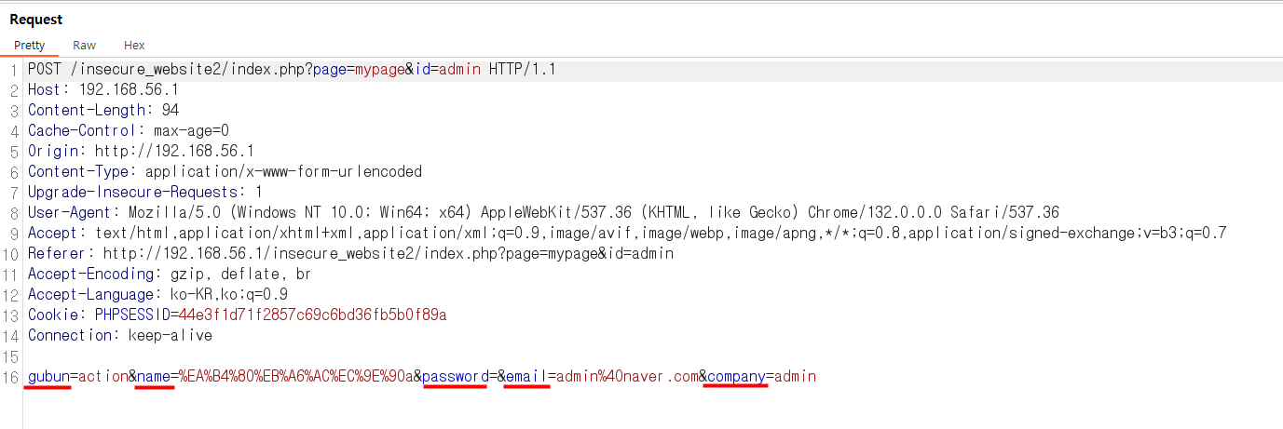Click the Content-Length header line
Screen dimensions: 1283x429
pos(103,111)
